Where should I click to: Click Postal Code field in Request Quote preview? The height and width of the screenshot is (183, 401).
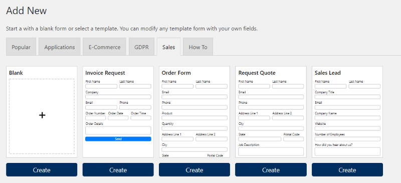[293, 139]
